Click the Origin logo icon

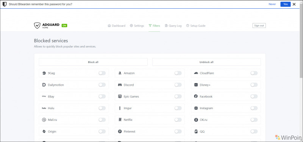pyautogui.click(x=44, y=131)
